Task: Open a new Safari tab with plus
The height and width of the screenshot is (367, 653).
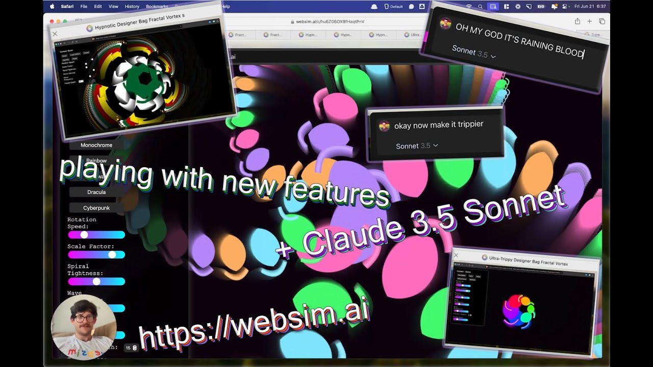Action: pyautogui.click(x=590, y=21)
